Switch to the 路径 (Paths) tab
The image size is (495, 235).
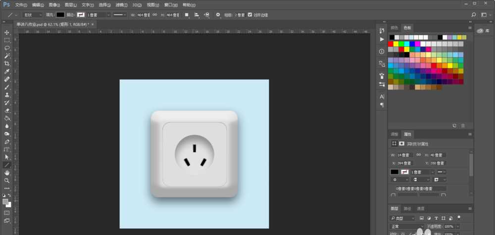pos(407,208)
